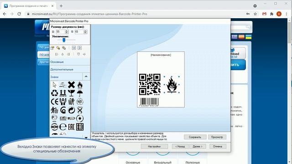The width and height of the screenshot is (292, 164).
Task: Select the PCT certification mark sign
Action: click(x=54, y=118)
